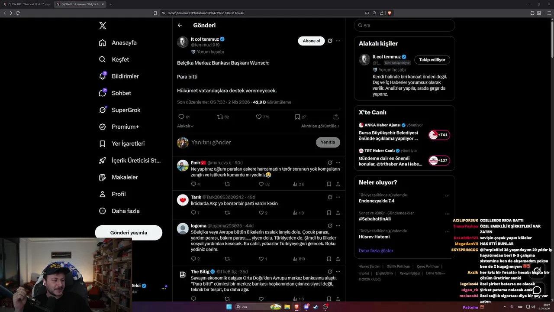This screenshot has width=554, height=312.
Task: Switch to New York Post browser tab
Action: 28,4
